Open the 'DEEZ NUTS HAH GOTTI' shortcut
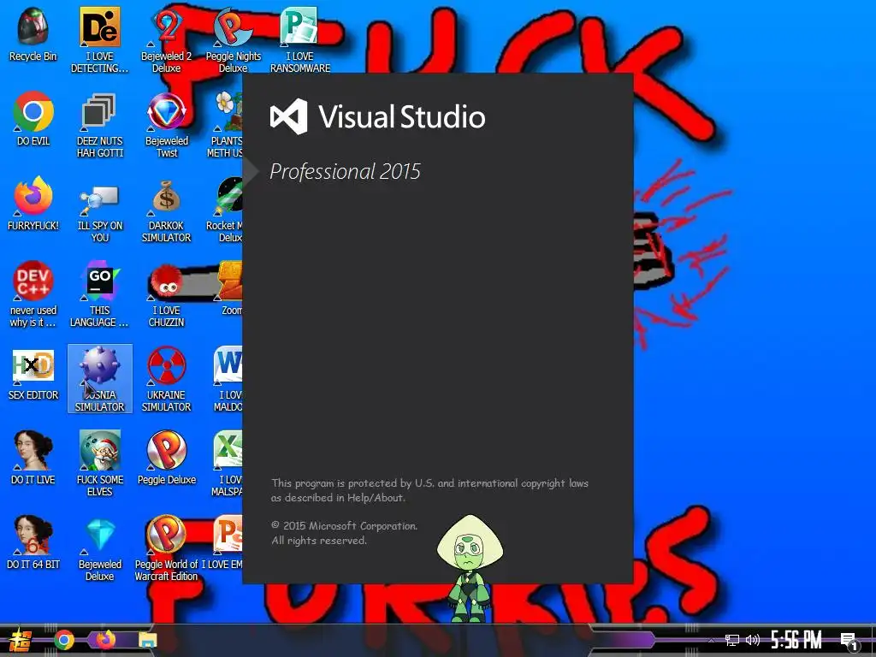Viewport: 876px width, 657px height. [99, 125]
